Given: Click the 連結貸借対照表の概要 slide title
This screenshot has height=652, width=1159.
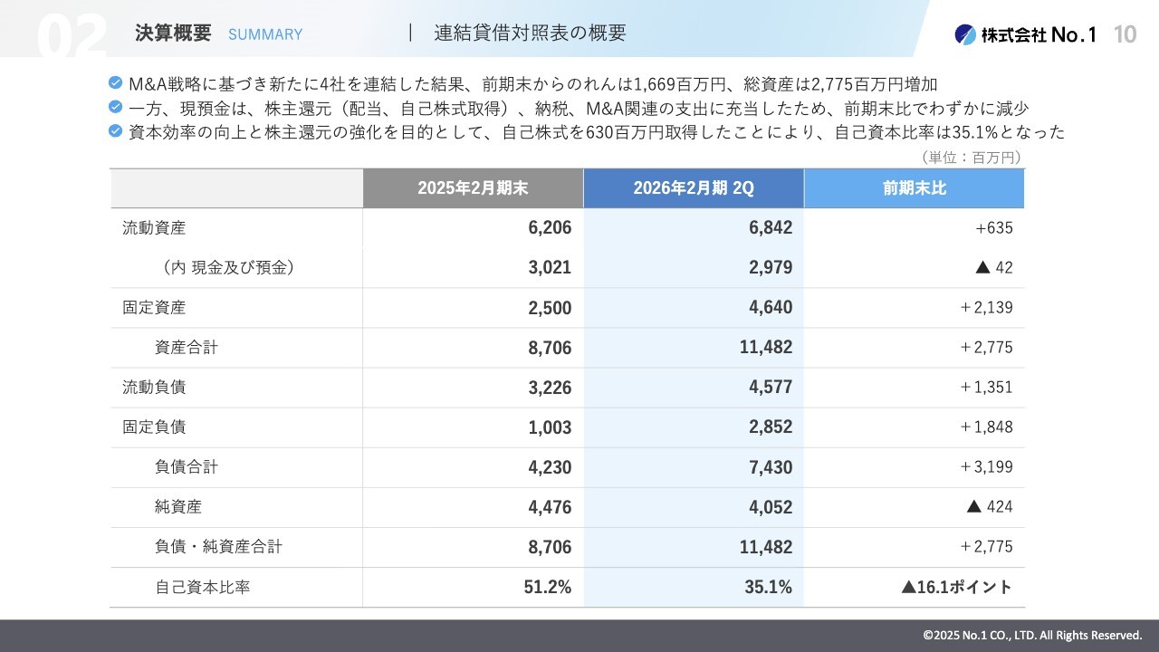Looking at the screenshot, I should pyautogui.click(x=530, y=34).
